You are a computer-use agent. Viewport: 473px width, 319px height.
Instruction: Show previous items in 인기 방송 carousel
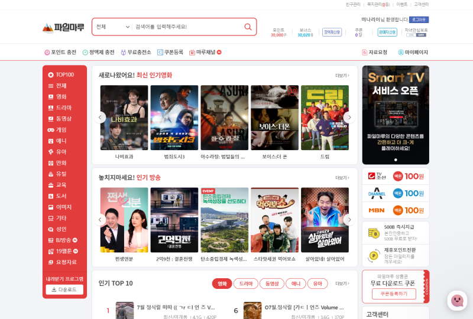coord(100,220)
